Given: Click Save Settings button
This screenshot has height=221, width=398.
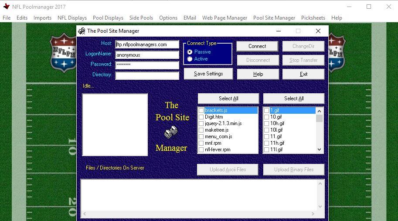Looking at the screenshot, I should click(208, 74).
